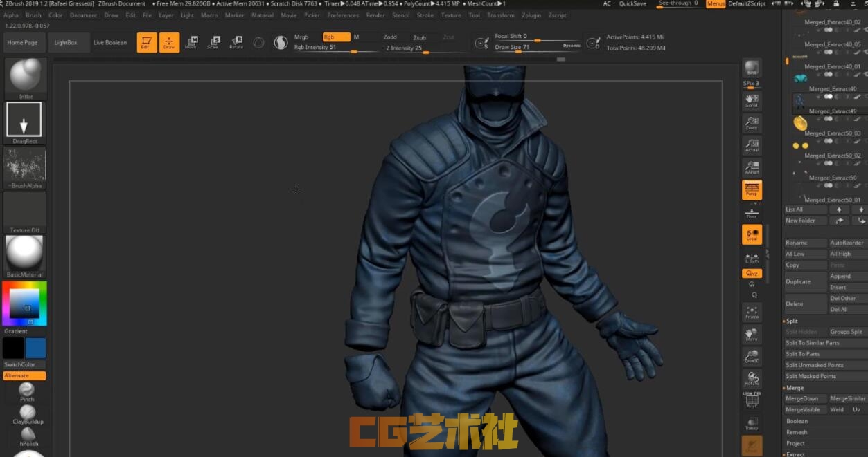This screenshot has width=868, height=457.
Task: Click the Move view icon in right shelf
Action: point(752,334)
